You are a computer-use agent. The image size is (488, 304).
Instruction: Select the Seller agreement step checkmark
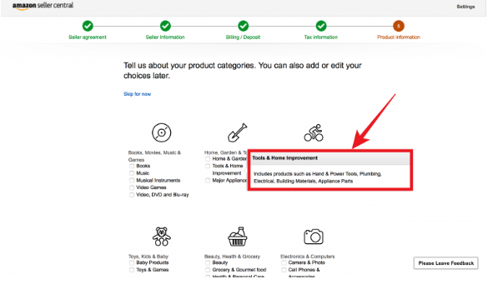[88, 26]
